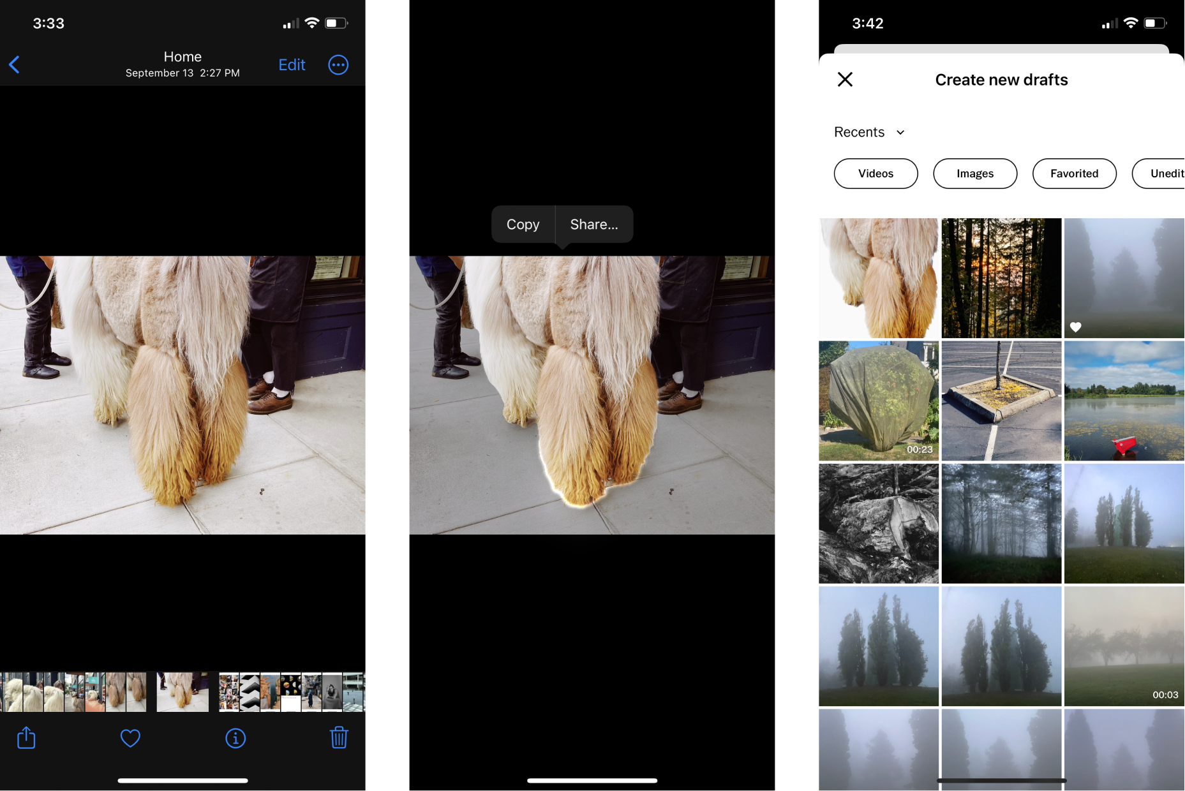Enable the Images filter
This screenshot has width=1185, height=791.
click(975, 174)
